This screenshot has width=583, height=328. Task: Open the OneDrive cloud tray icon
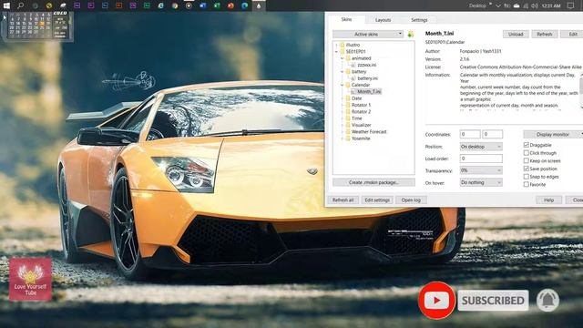(x=517, y=5)
